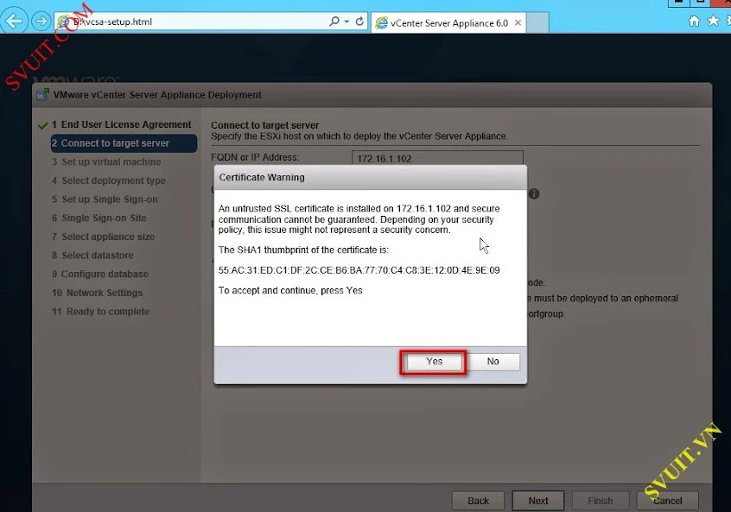Click 'The SHA1 thumbprint of the certificate is:' text
731x512 pixels.
(x=303, y=250)
